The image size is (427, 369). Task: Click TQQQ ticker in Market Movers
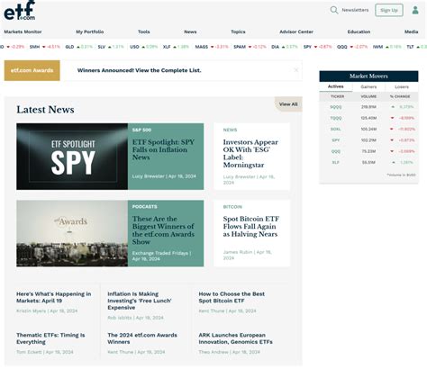[336, 118]
